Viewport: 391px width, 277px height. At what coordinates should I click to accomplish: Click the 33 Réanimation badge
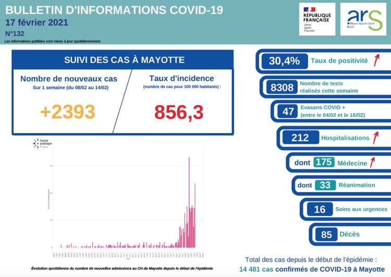point(325,185)
